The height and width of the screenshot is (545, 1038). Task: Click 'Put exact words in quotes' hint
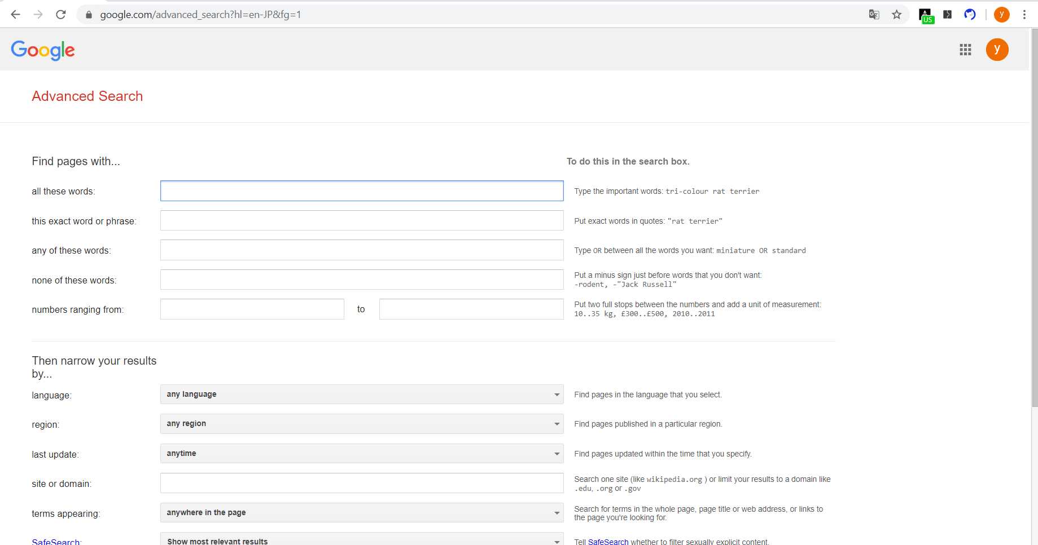(x=648, y=221)
